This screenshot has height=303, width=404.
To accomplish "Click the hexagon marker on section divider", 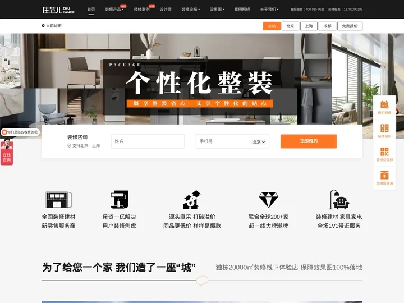I will (x=202, y=280).
